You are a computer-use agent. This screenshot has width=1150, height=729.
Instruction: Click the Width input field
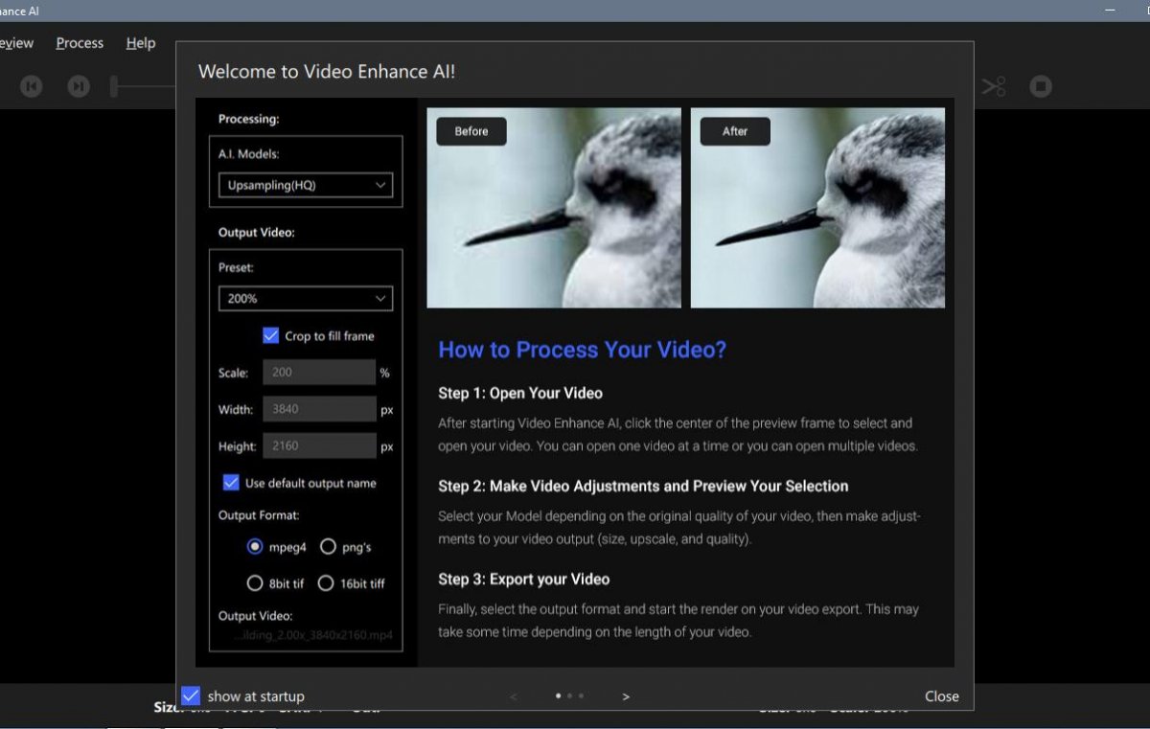tap(319, 409)
